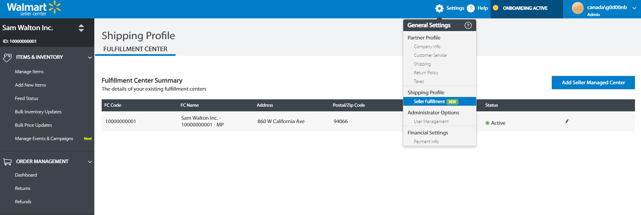Screen dimensions: 641x215
Task: Expand the user account dropdown arrow
Action: [x=634, y=8]
